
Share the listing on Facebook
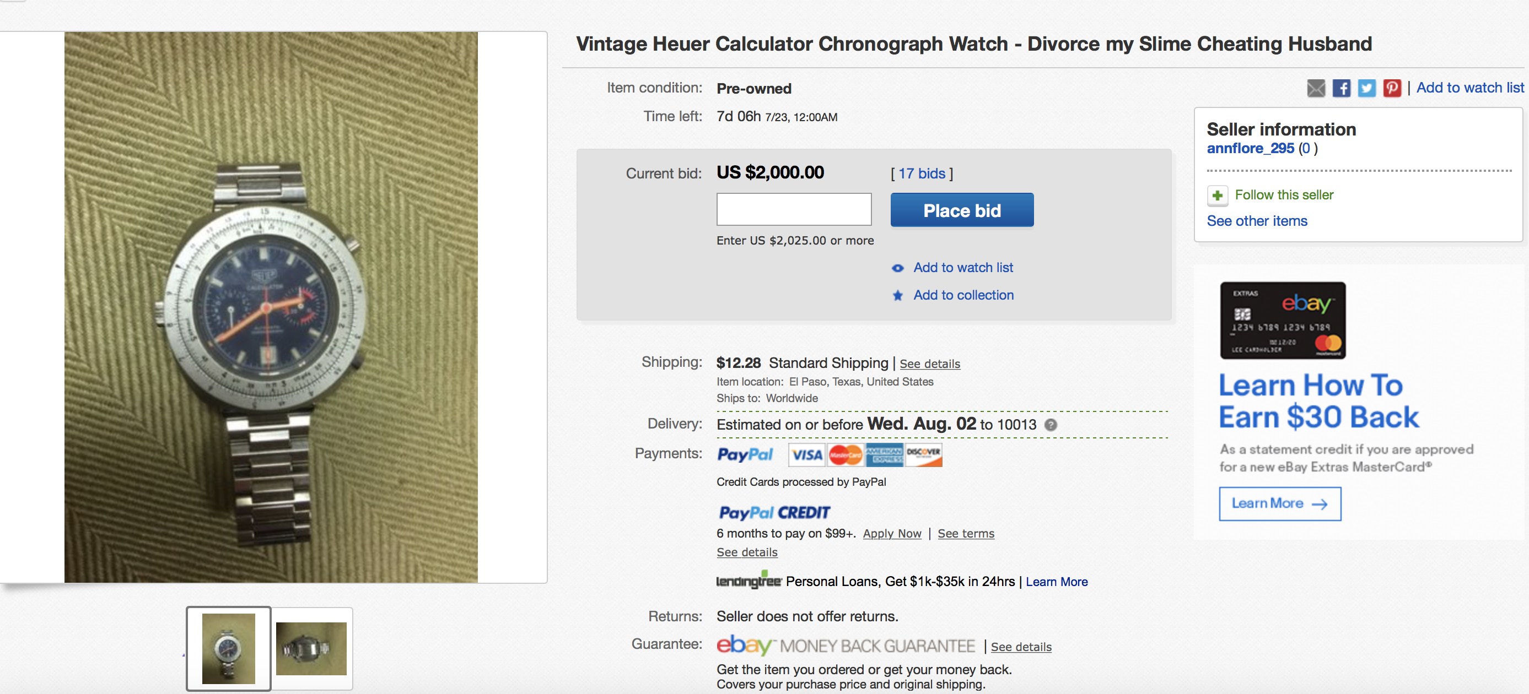[1341, 88]
